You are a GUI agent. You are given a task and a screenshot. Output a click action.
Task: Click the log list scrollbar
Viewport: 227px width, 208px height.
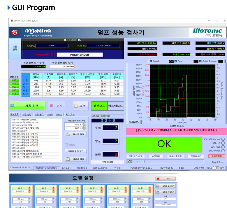[61, 140]
